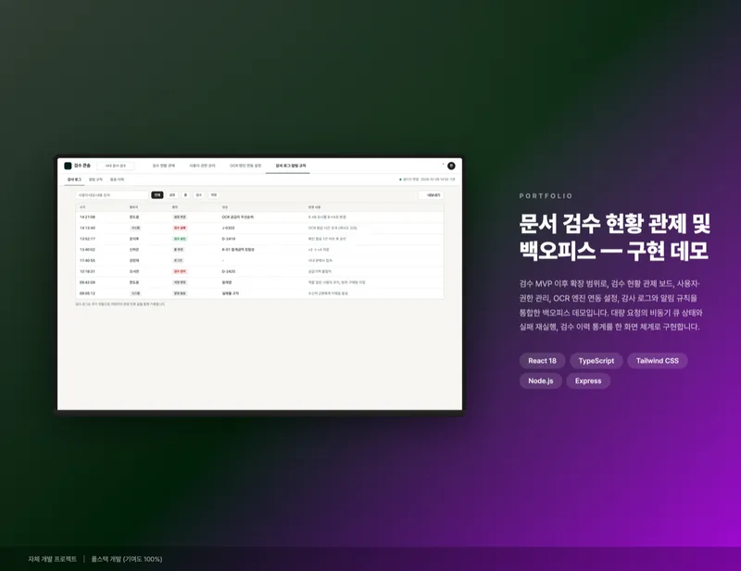Click the Tailwind CSS tech tag
Screen dimensions: 741x571
click(x=657, y=361)
